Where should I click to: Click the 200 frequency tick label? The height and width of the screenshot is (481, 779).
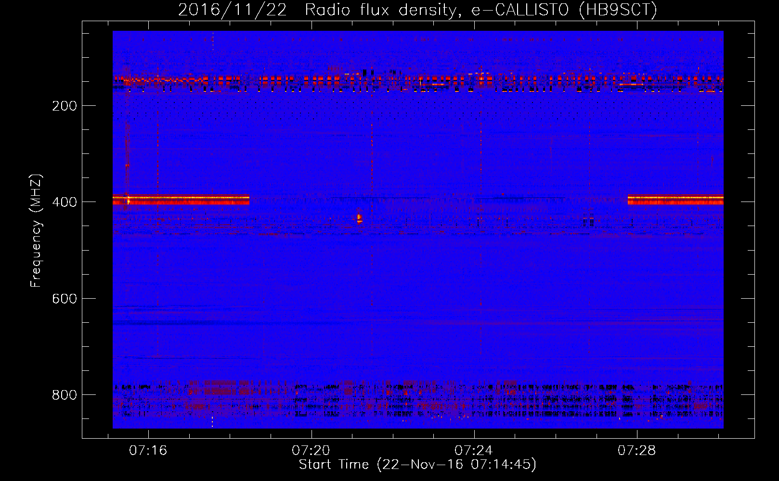[65, 106]
